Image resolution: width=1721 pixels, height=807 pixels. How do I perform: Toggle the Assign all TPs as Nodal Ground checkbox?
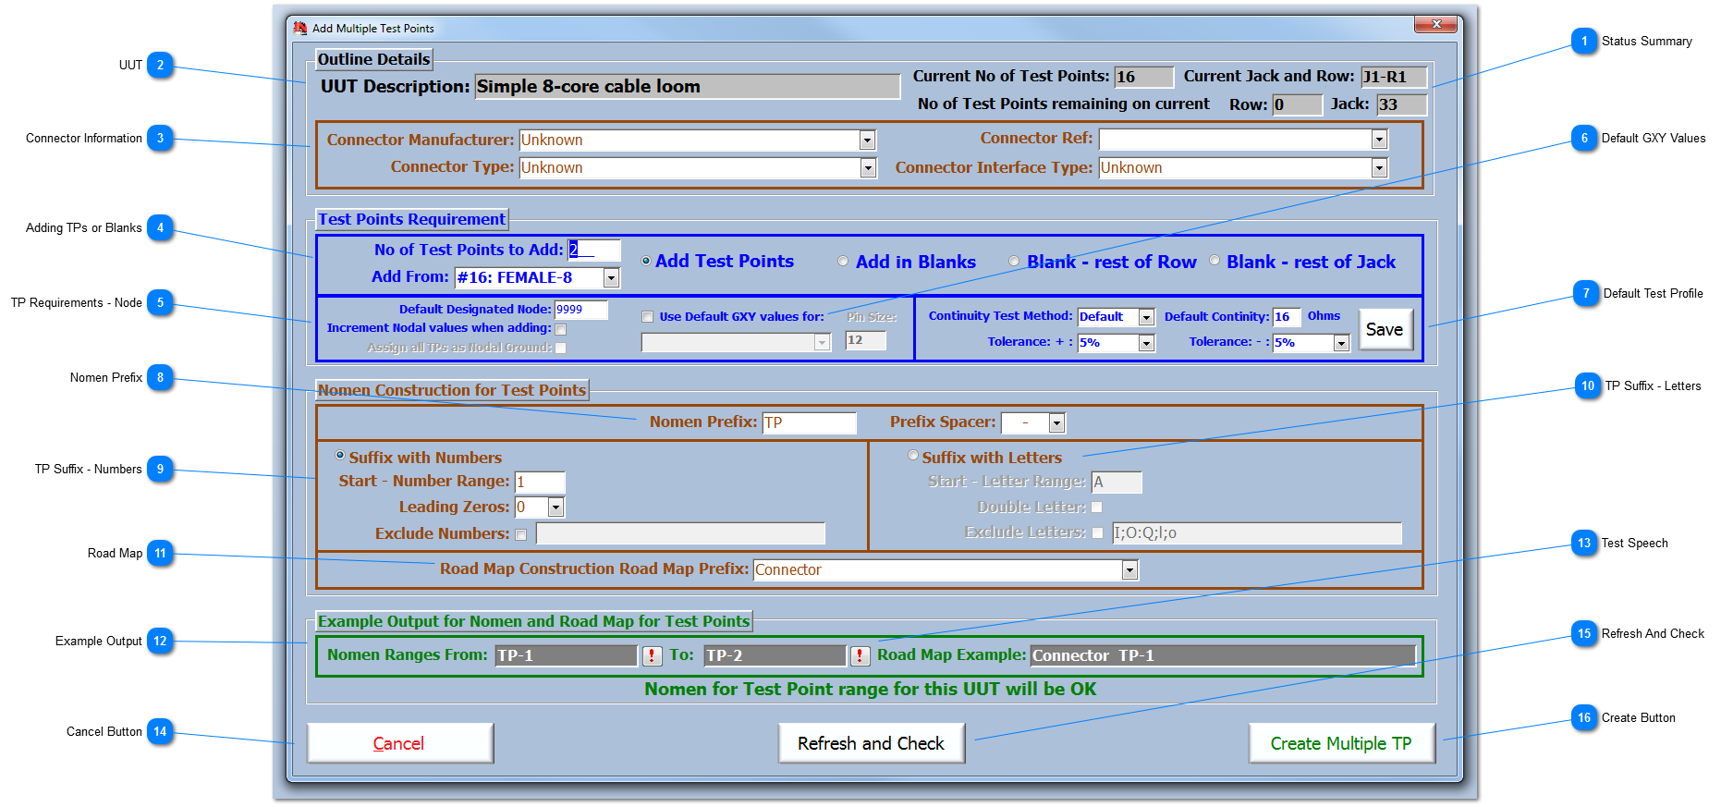[561, 348]
